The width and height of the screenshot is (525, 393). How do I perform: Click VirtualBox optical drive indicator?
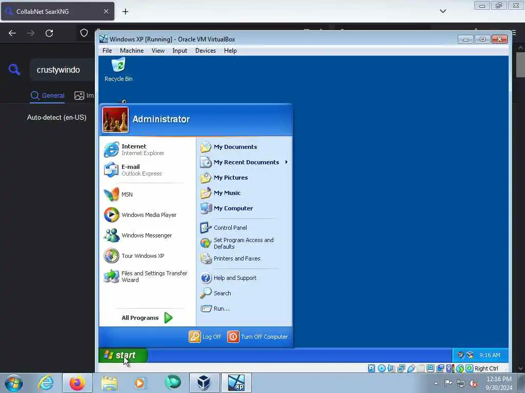coord(381,368)
